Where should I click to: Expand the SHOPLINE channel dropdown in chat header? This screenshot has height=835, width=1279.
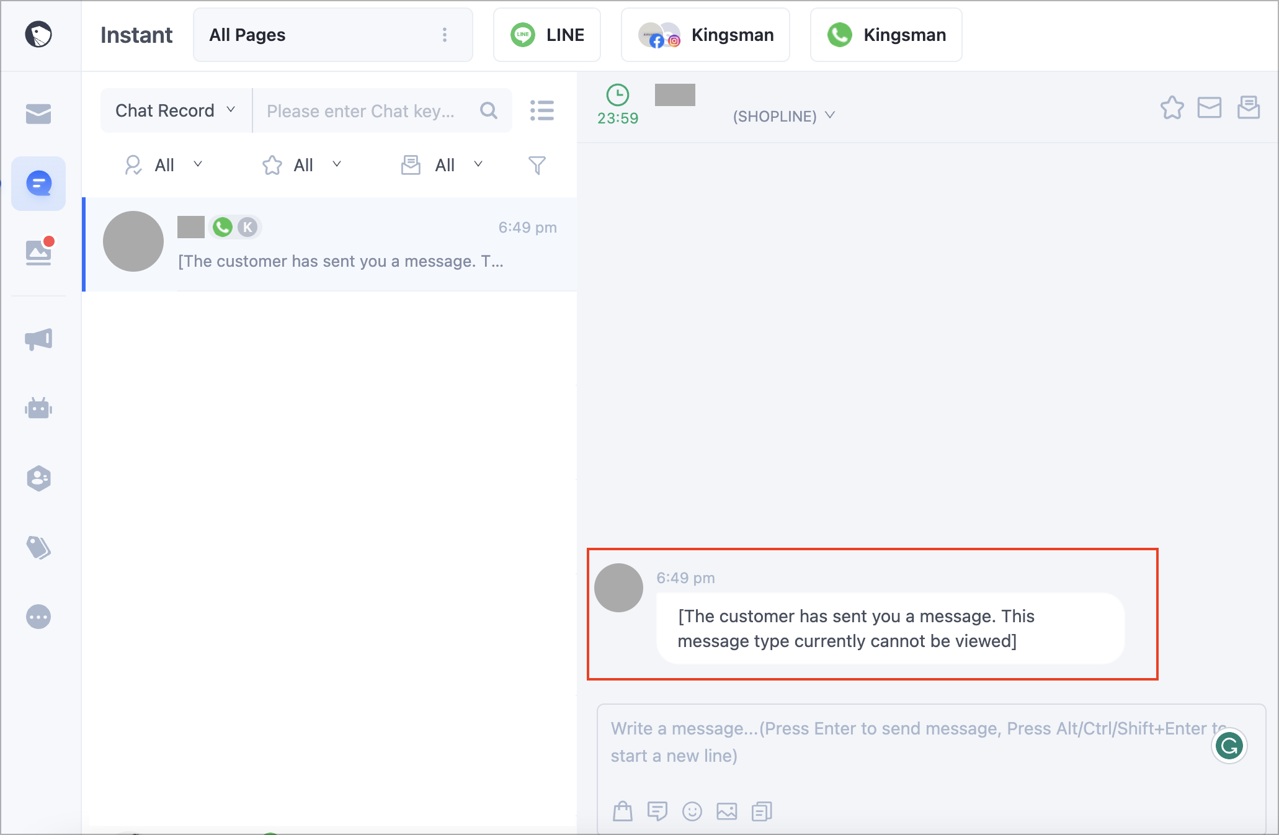point(831,115)
